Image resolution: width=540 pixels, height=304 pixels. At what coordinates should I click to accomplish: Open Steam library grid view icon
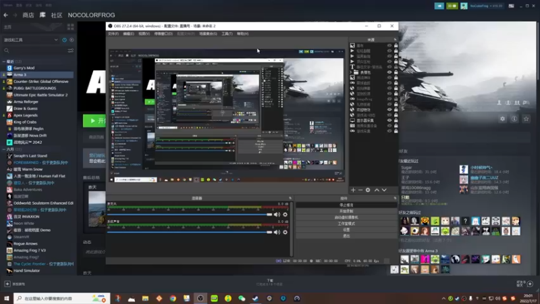tap(71, 27)
